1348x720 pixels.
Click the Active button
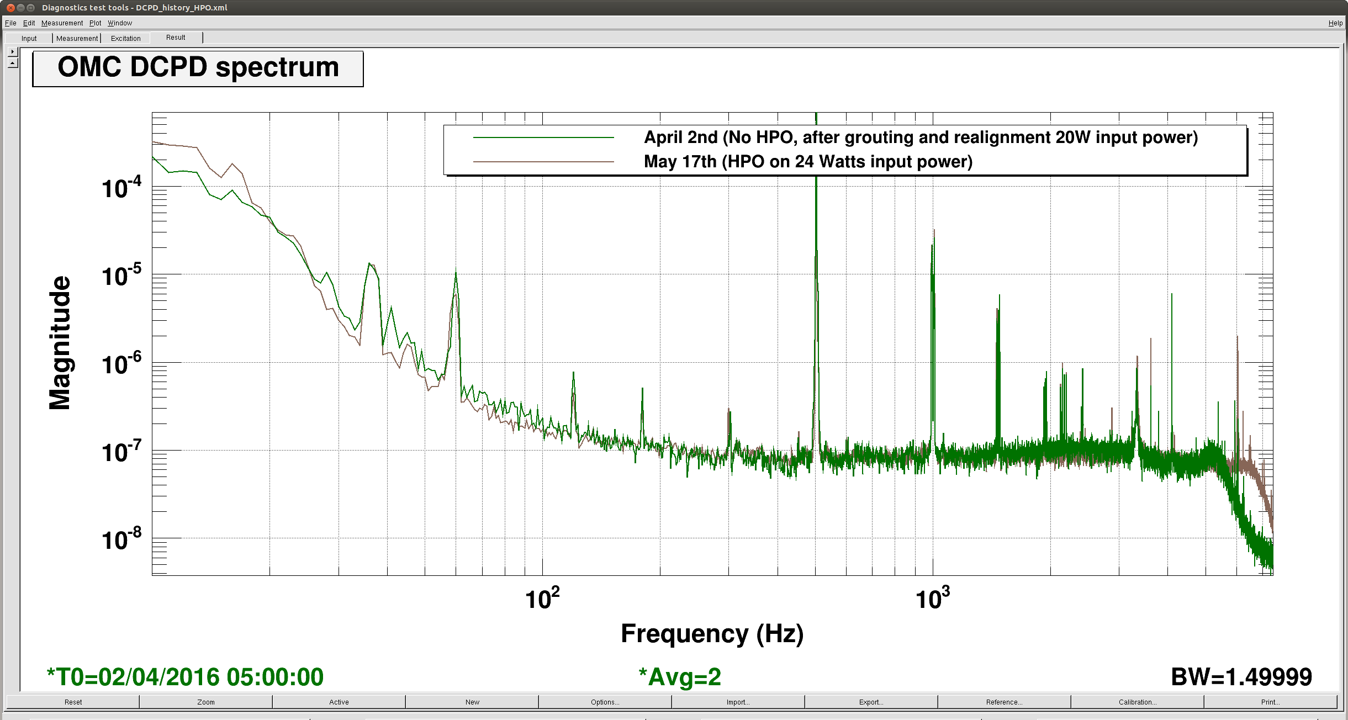click(x=339, y=702)
